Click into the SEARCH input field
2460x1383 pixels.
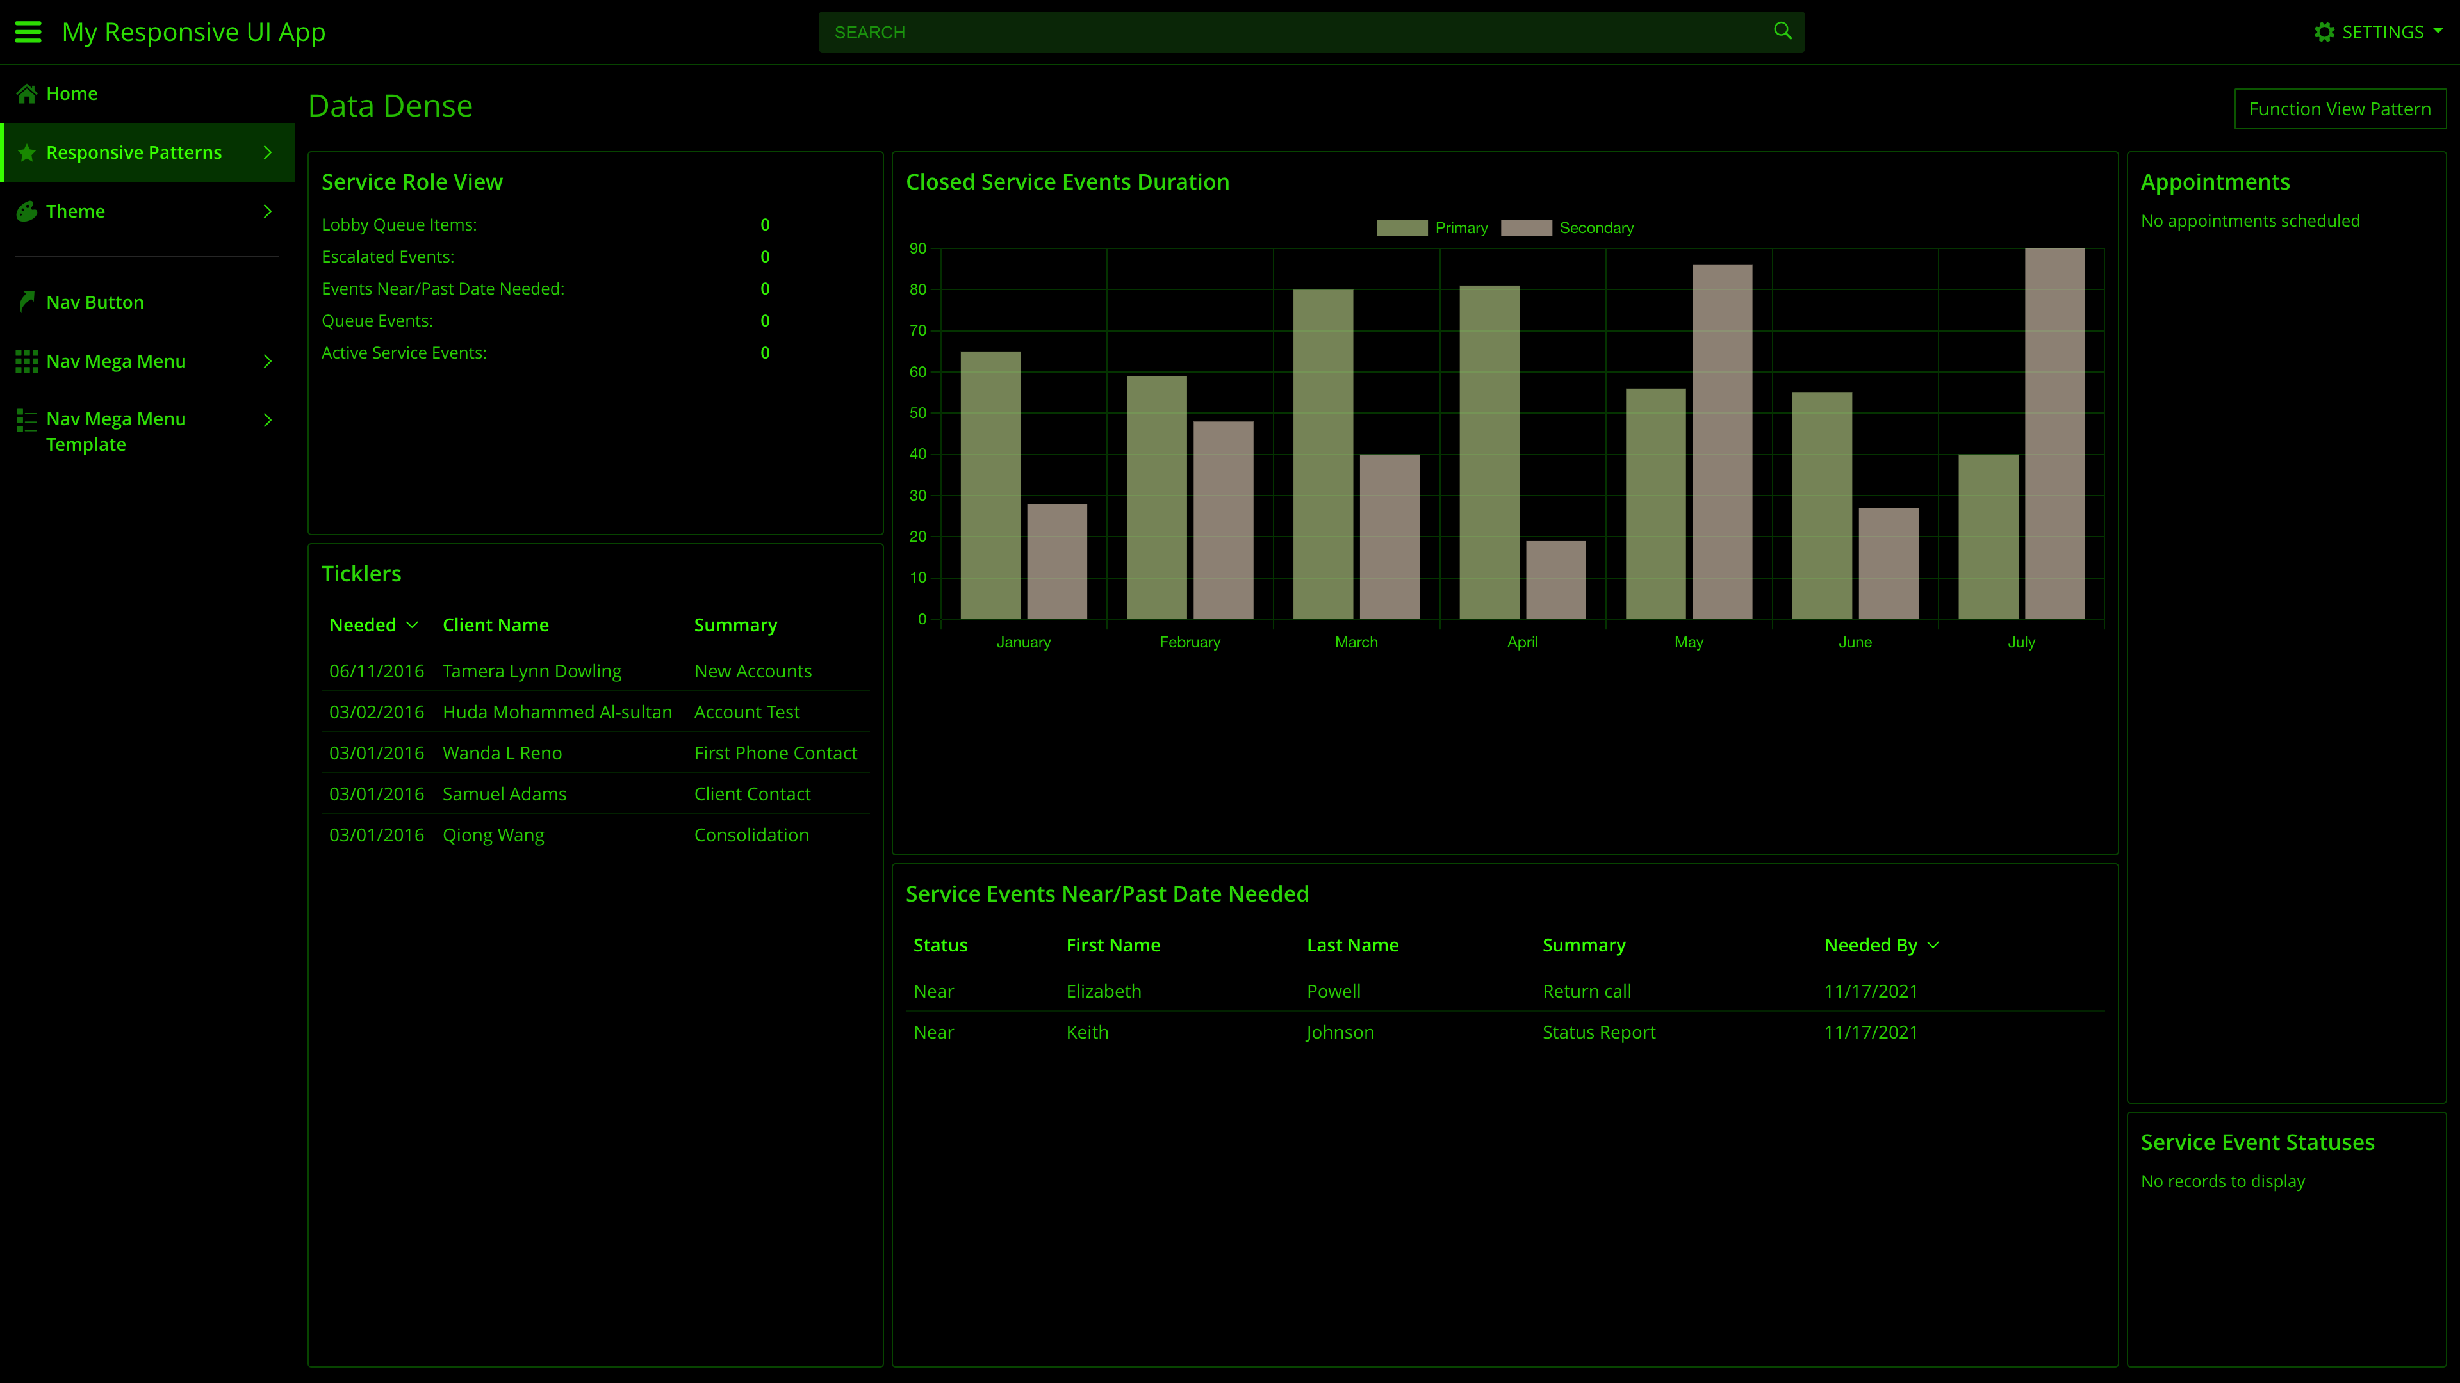(1289, 33)
